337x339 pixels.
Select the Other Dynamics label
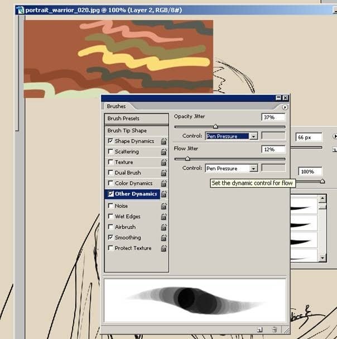(x=136, y=194)
